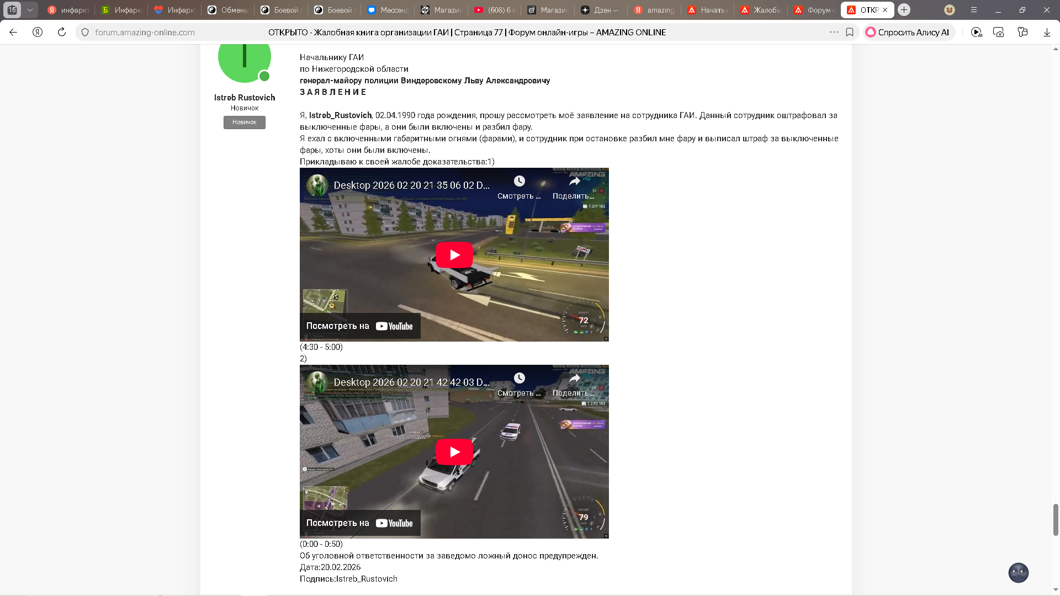
Task: Play the second YouTube video
Action: click(x=454, y=452)
